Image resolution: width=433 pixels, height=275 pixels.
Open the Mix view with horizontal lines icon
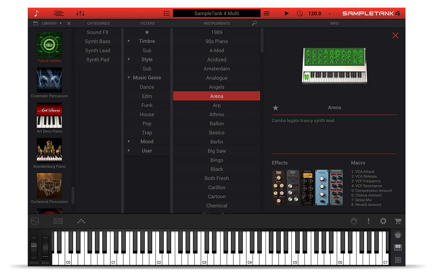[x=58, y=13]
